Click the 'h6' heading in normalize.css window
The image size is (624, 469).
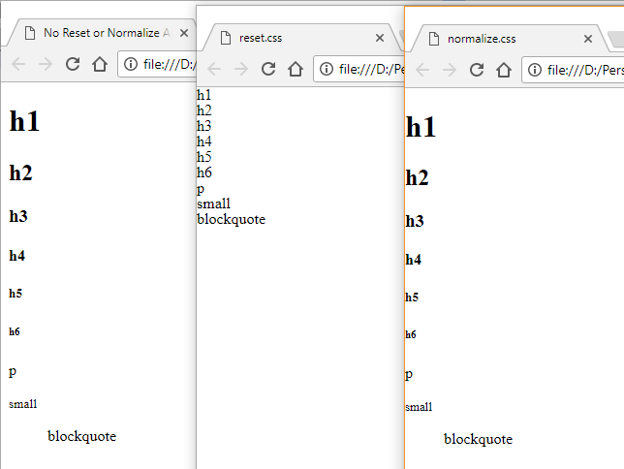411,334
